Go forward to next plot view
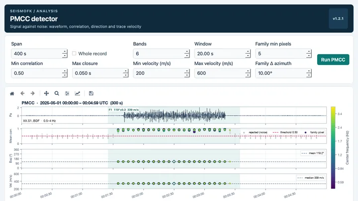358x201 pixels. click(33, 93)
